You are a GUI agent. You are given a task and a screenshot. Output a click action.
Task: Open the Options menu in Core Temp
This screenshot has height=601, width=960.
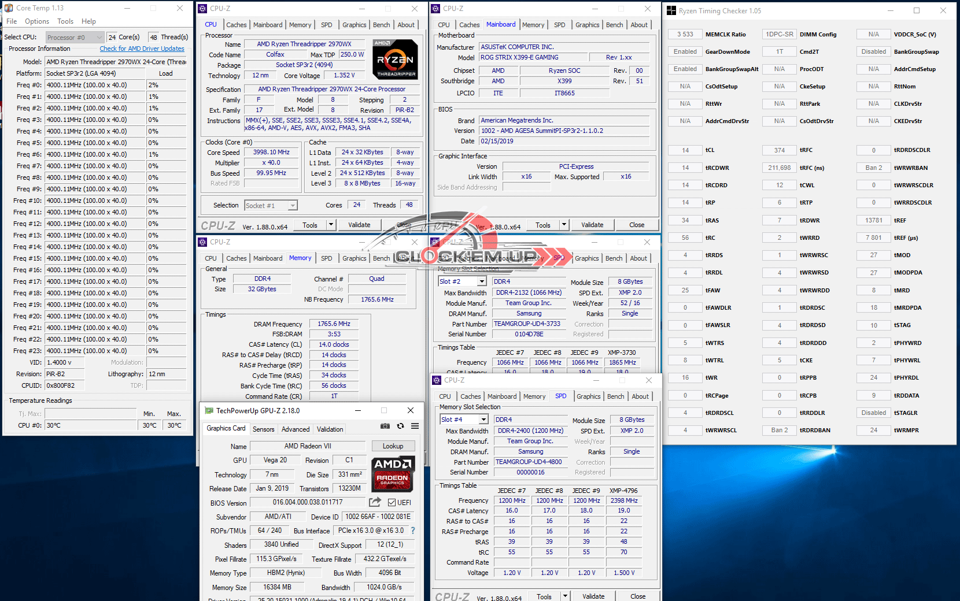coord(37,21)
